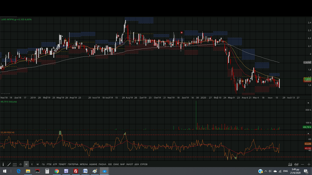Viewport: 312px width, 175px height.
Task: Load the ΕΥΡΩΒ symbol chart
Action: pos(144,165)
